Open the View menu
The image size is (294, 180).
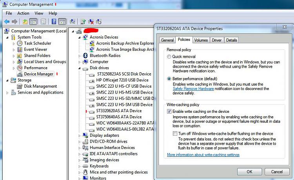coord(39,13)
